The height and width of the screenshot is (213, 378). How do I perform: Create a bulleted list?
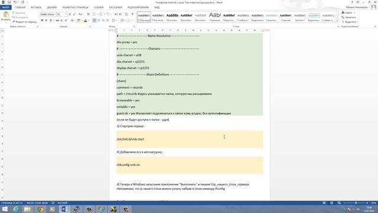coord(94,14)
